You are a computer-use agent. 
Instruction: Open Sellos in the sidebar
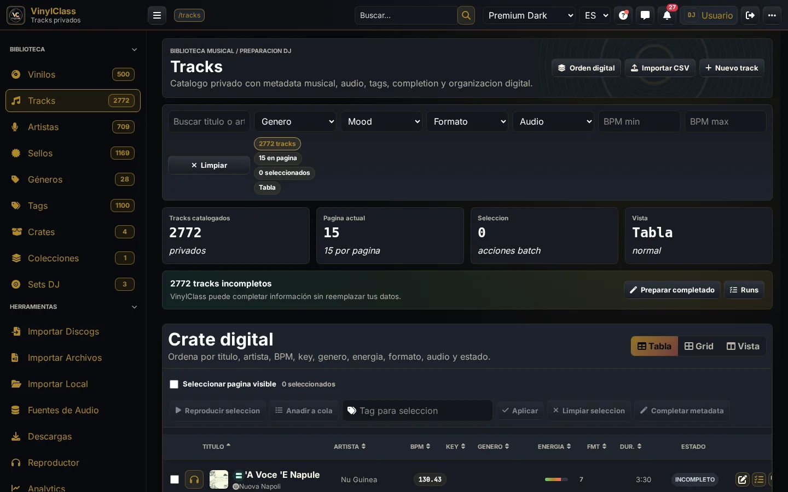point(73,153)
